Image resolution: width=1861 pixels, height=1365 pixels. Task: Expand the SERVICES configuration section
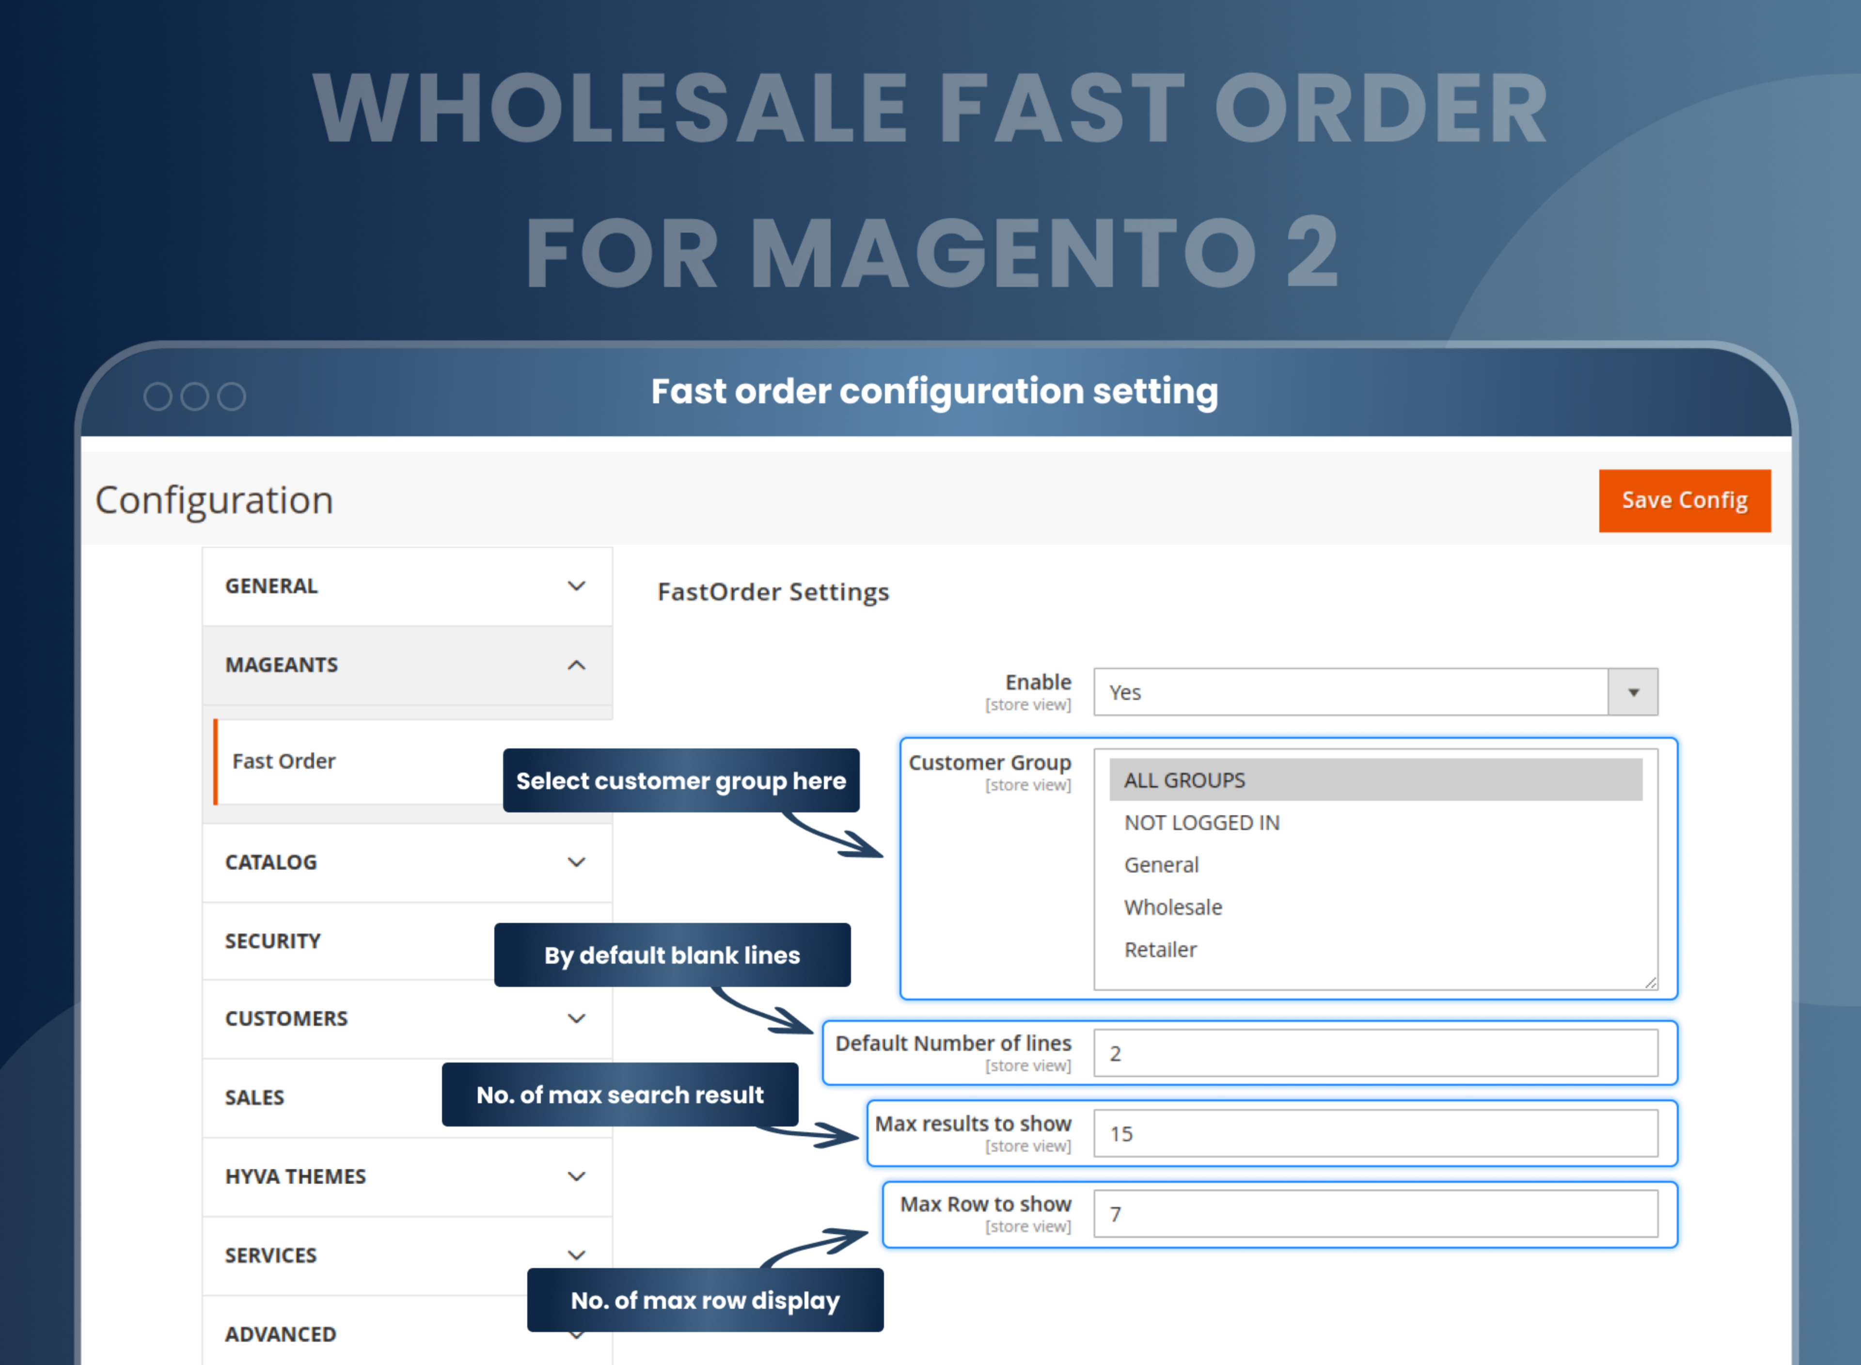pos(576,1254)
